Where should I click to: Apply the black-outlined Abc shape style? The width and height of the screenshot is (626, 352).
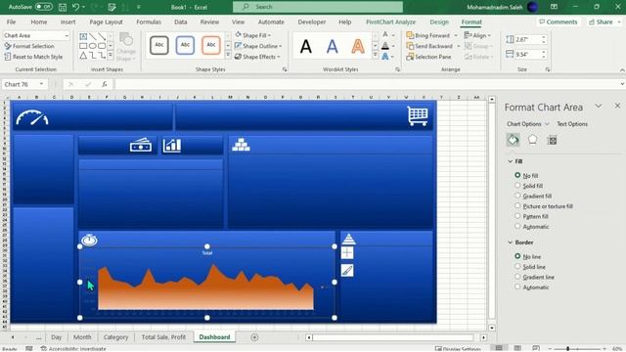[x=159, y=45]
